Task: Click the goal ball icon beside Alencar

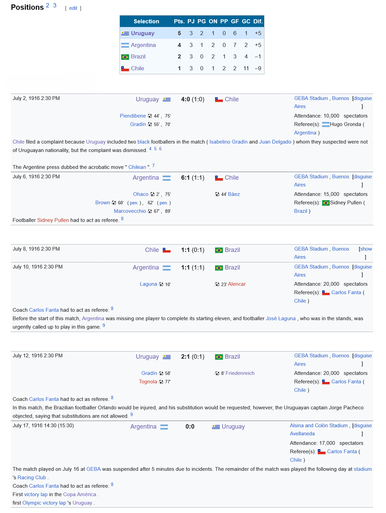Action: click(217, 284)
